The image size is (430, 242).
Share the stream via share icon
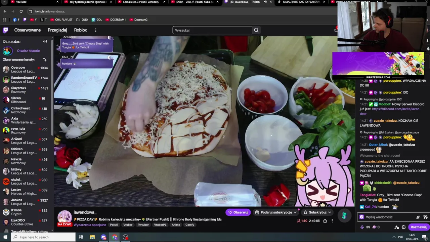325,221
